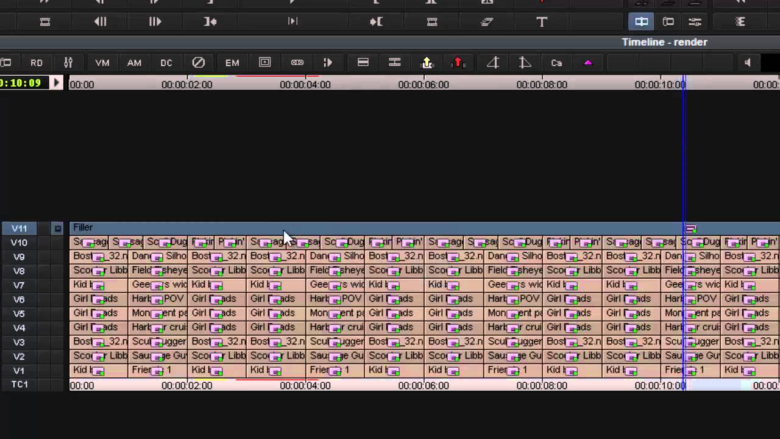Image resolution: width=780 pixels, height=439 pixels.
Task: Click the tape cassette icon in timeline toolbar
Action: pyautogui.click(x=297, y=62)
